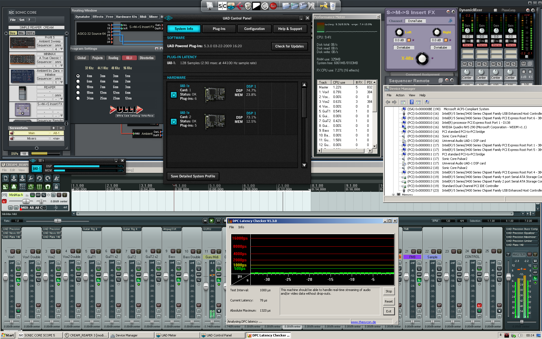
Task: Open the Sonic Core S|C dock icon
Action: point(222,6)
